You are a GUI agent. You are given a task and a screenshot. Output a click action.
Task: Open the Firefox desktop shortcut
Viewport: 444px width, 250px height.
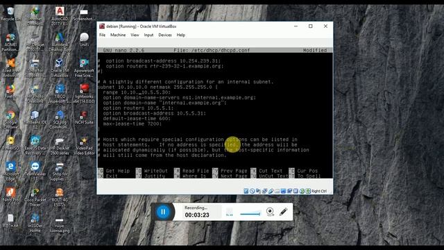pyautogui.click(x=10, y=91)
